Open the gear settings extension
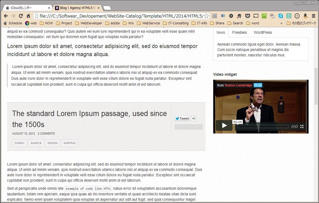This screenshot has width=319, height=203. (231, 16)
